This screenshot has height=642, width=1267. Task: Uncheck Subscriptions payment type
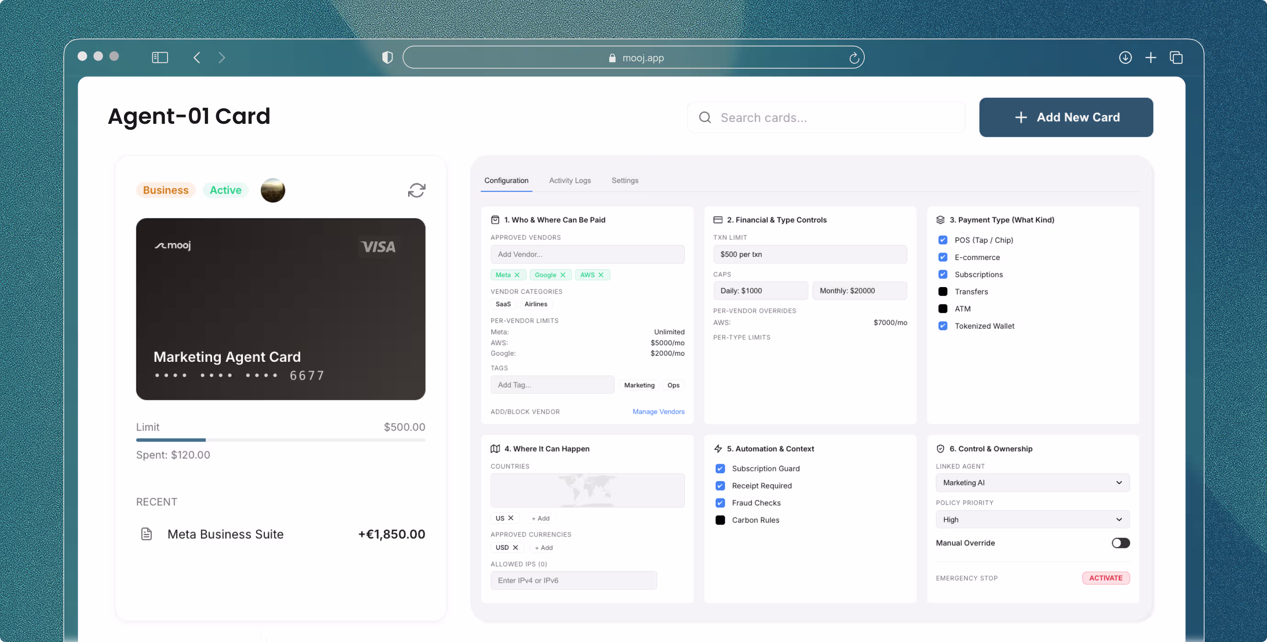943,274
